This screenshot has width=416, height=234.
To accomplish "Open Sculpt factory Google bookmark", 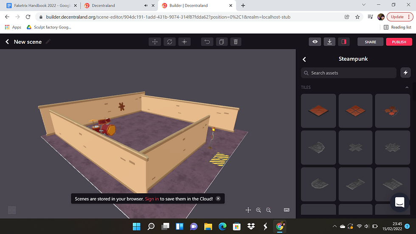I will click(x=49, y=27).
